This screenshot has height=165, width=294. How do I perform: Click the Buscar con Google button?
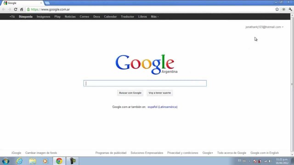click(x=130, y=93)
